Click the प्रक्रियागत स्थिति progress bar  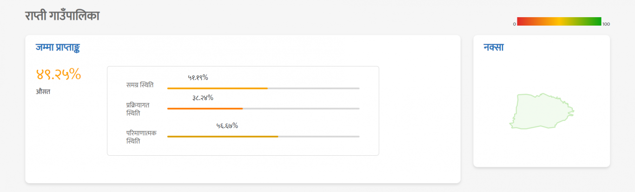click(263, 108)
